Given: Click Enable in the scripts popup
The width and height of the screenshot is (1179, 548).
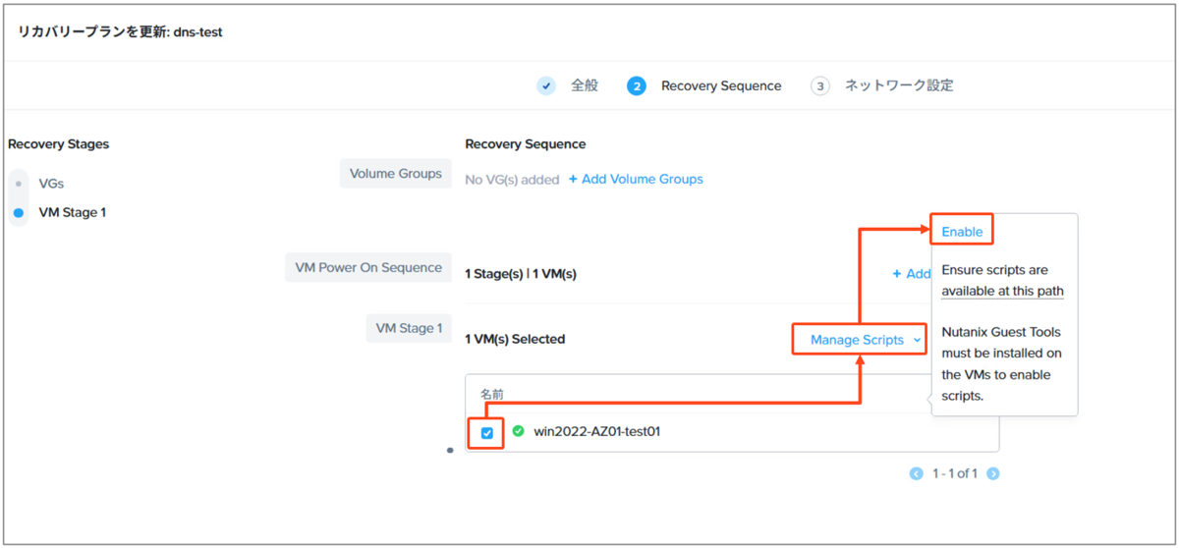Looking at the screenshot, I should point(962,232).
